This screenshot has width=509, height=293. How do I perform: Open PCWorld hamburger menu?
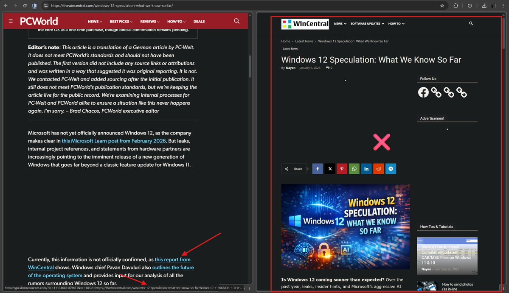click(x=11, y=21)
